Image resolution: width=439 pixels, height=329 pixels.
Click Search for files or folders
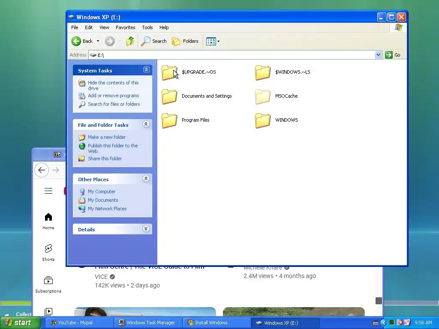point(114,104)
